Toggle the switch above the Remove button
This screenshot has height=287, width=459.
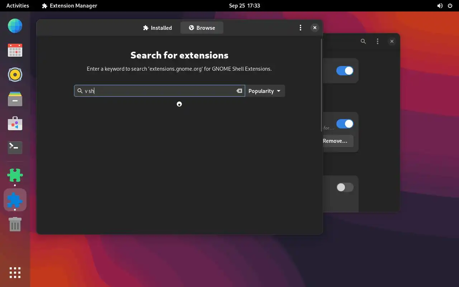tap(345, 124)
